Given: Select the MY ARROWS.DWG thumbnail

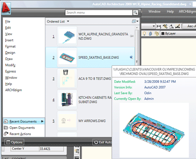Looking at the screenshot, I should [67, 121].
